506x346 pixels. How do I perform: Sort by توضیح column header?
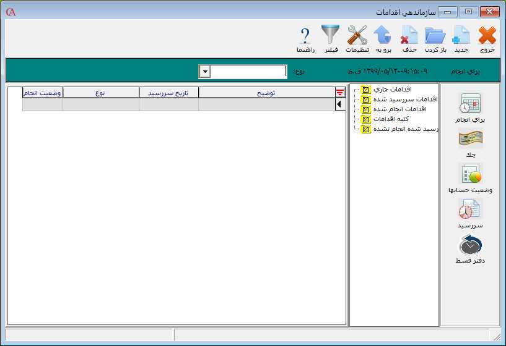[267, 93]
